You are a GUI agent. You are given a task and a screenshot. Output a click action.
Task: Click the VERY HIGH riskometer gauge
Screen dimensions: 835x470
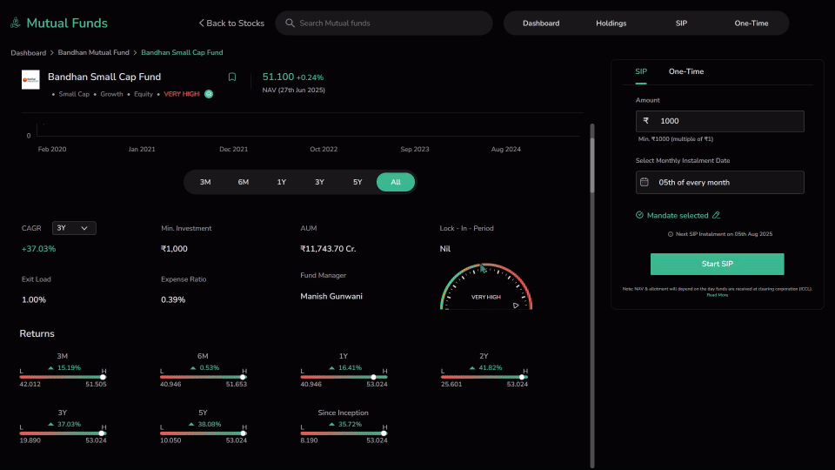click(486, 286)
